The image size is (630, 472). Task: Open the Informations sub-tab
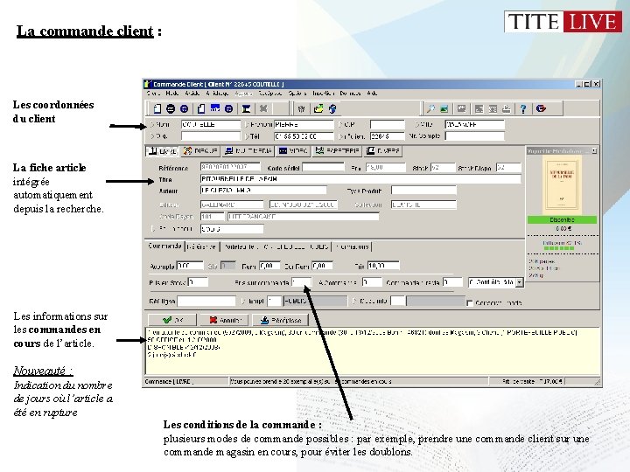pyautogui.click(x=353, y=246)
